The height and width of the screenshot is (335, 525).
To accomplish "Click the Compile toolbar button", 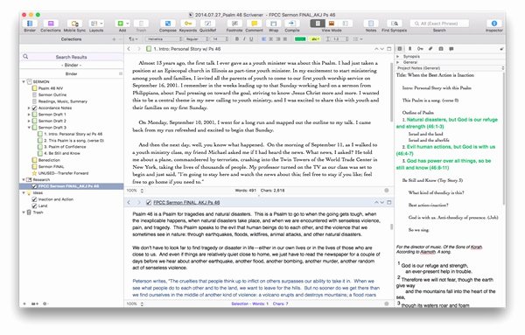I will [x=292, y=24].
